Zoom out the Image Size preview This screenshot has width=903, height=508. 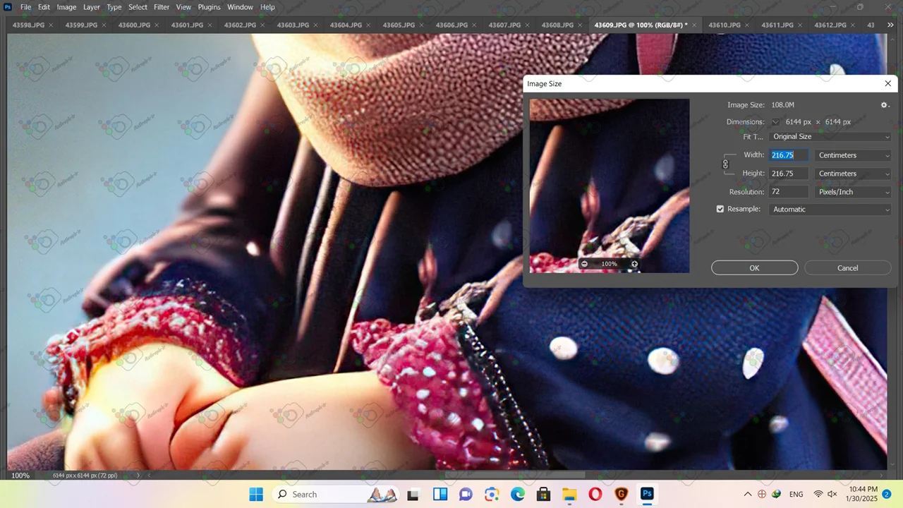(x=584, y=264)
